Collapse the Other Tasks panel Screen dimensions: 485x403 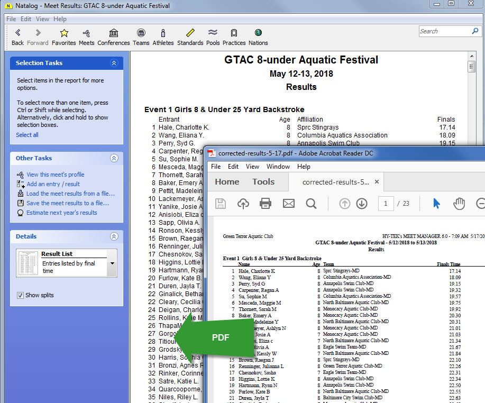(114, 158)
